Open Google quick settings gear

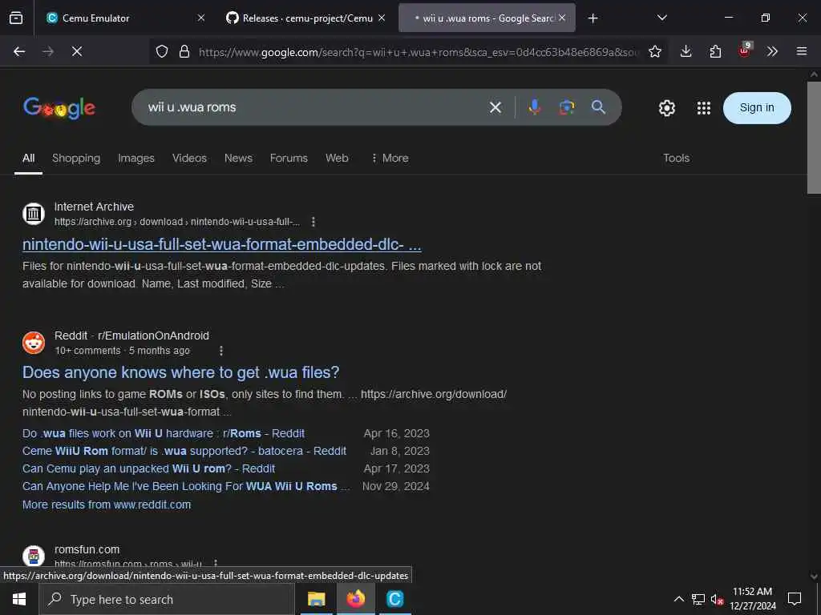(666, 108)
